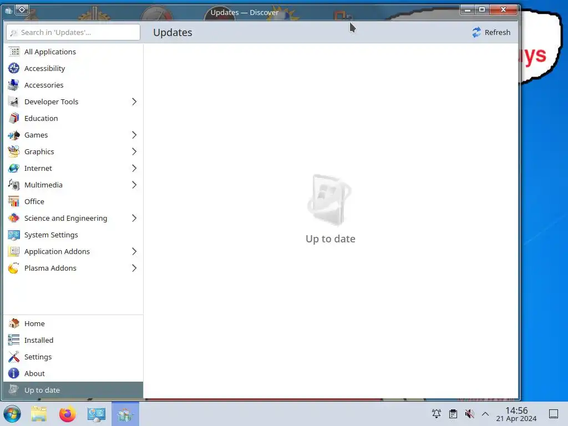Click the muted volume tray icon
Image resolution: width=568 pixels, height=426 pixels.
click(x=469, y=414)
